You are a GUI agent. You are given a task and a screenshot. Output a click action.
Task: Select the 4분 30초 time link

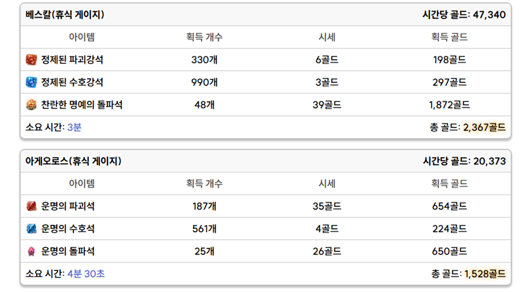click(86, 274)
